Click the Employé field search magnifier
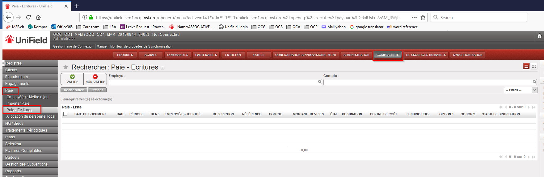 (320, 82)
